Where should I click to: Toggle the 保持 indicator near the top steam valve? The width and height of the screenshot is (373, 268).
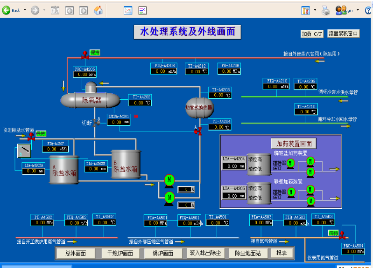pos(95,52)
